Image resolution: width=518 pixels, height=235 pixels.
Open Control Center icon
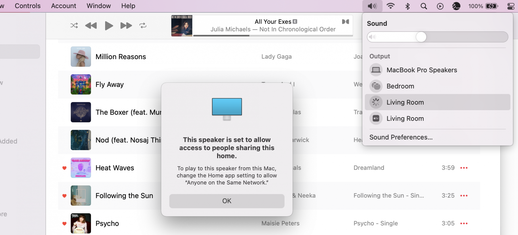point(511,6)
